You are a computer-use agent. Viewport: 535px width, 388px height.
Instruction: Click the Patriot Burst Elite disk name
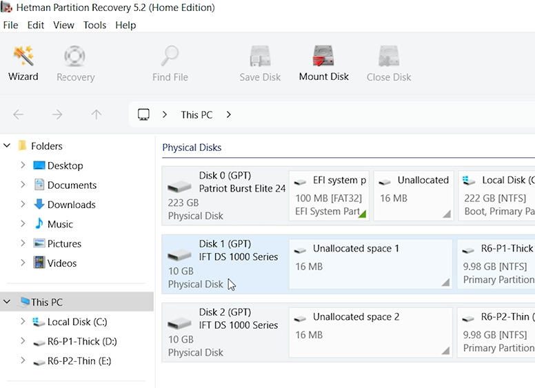pos(242,188)
